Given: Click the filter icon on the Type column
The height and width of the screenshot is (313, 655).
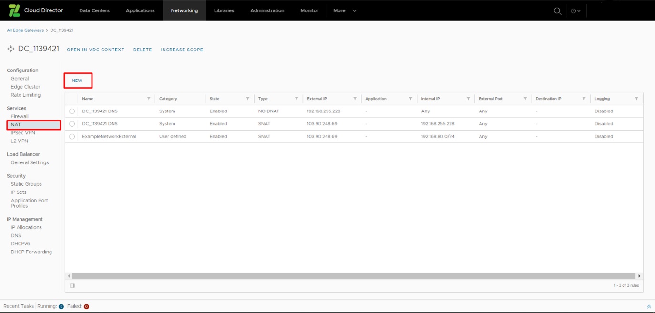Looking at the screenshot, I should pos(296,98).
